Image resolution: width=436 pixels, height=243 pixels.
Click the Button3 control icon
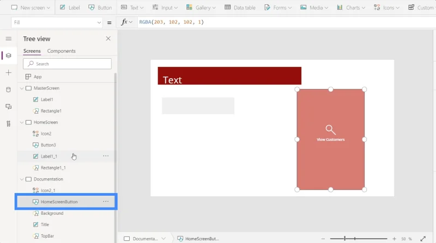click(35, 145)
